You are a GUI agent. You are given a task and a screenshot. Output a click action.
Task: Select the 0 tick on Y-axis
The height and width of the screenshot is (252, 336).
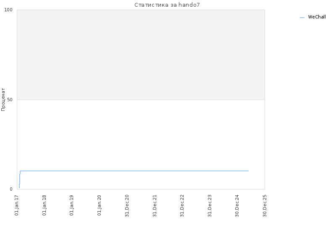pos(11,189)
